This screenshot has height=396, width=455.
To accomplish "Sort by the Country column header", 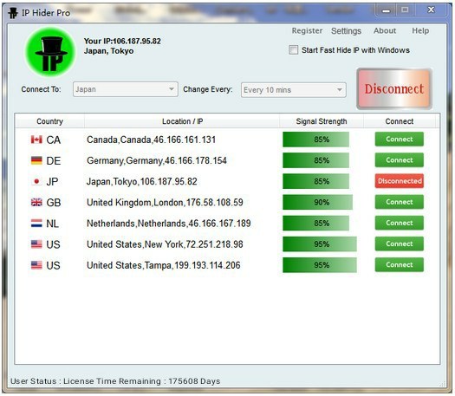I will pyautogui.click(x=49, y=121).
